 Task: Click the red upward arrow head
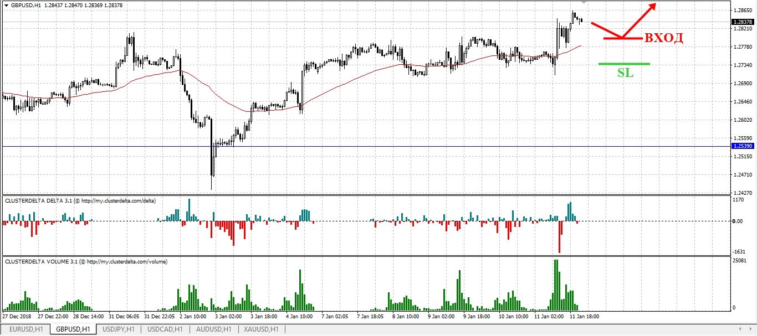pos(653,6)
